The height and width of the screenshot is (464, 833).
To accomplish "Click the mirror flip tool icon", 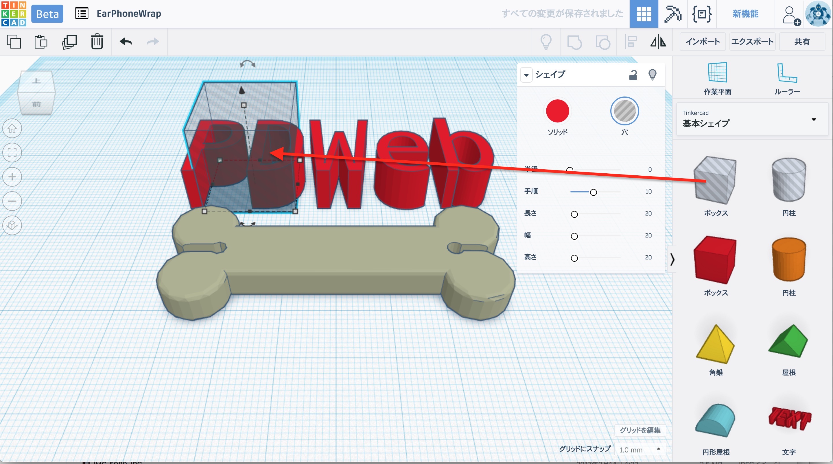I will (658, 42).
